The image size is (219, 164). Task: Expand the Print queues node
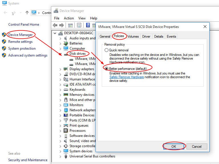pyautogui.click(x=60, y=125)
